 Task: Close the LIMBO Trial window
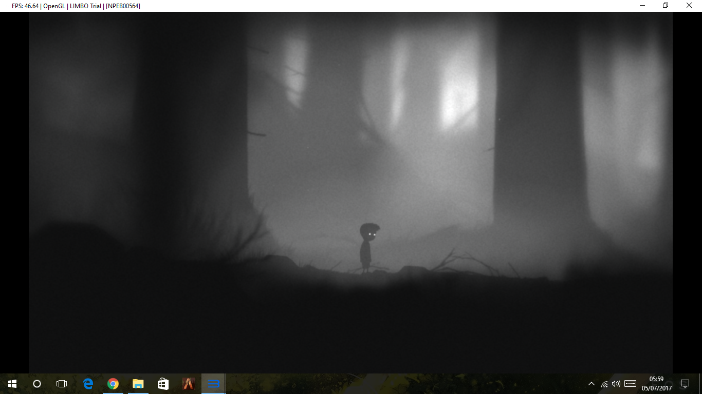[x=690, y=6]
